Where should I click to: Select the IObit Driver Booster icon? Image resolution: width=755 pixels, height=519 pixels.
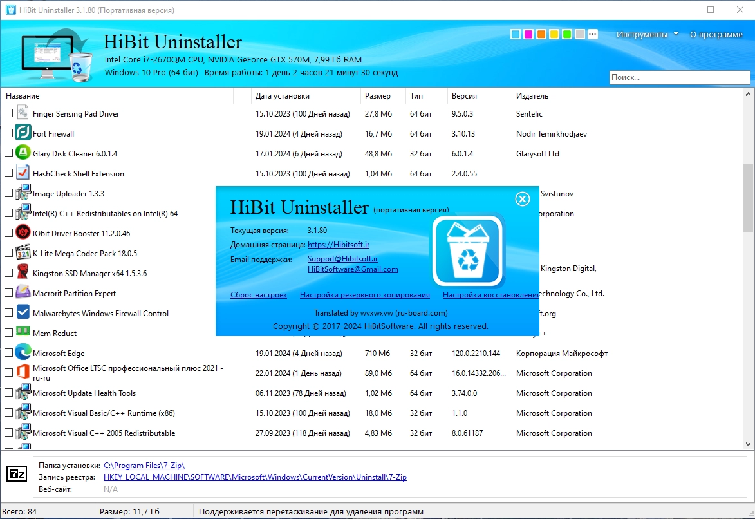point(23,233)
